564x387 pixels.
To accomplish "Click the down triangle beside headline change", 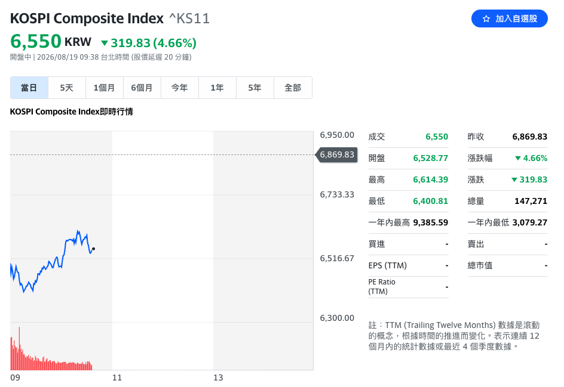I will 105,43.
